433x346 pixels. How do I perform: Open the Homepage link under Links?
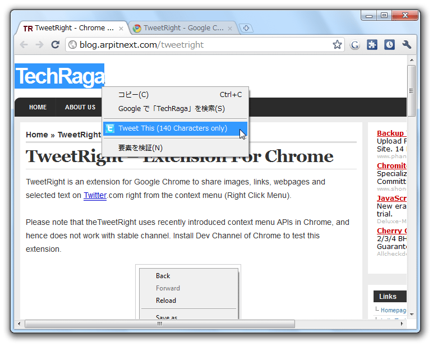point(393,310)
